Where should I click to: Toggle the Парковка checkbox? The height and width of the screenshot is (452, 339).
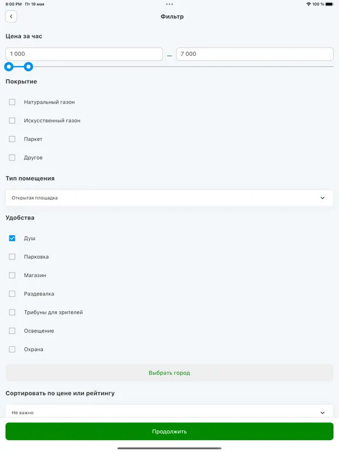12,257
